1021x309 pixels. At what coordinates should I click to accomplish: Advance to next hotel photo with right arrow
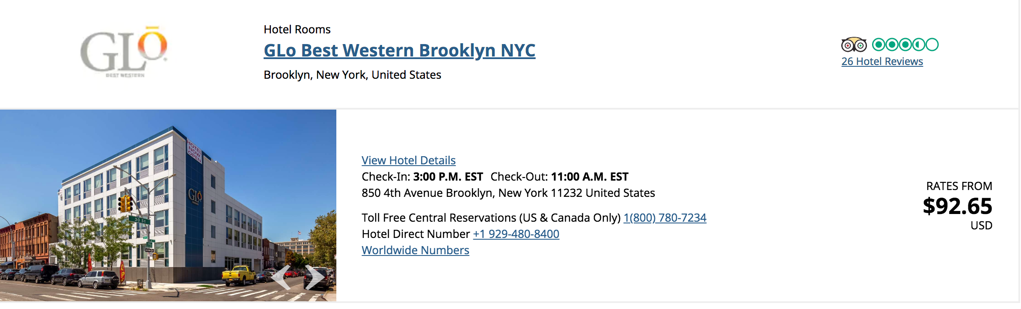click(x=315, y=277)
